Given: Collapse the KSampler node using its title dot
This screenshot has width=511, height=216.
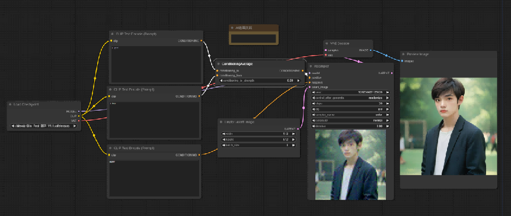Looking at the screenshot, I should coord(311,66).
